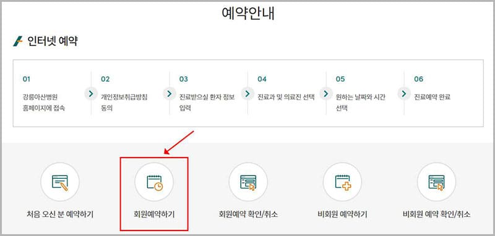Image resolution: width=495 pixels, height=236 pixels.
Task: Click step text 개인정보취급방침 동의
Action: click(x=124, y=103)
